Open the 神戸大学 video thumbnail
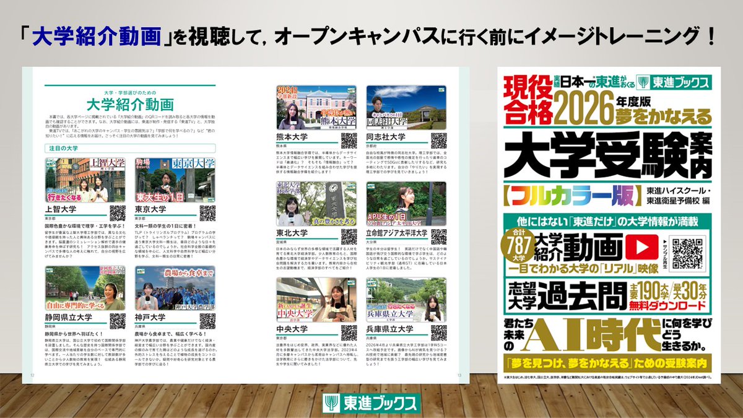 tap(175, 288)
